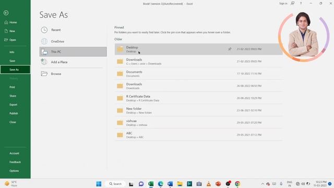Open Word from the taskbar
334x188 pixels.
coord(170,184)
